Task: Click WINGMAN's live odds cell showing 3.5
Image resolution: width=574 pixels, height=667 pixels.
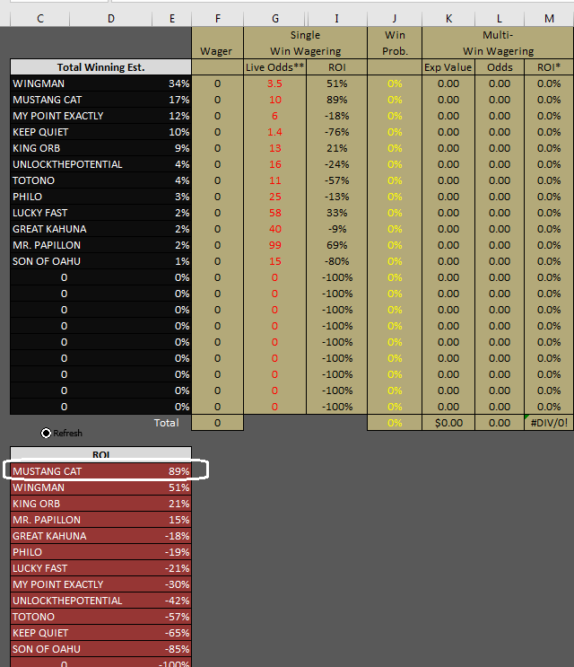Action: [274, 83]
